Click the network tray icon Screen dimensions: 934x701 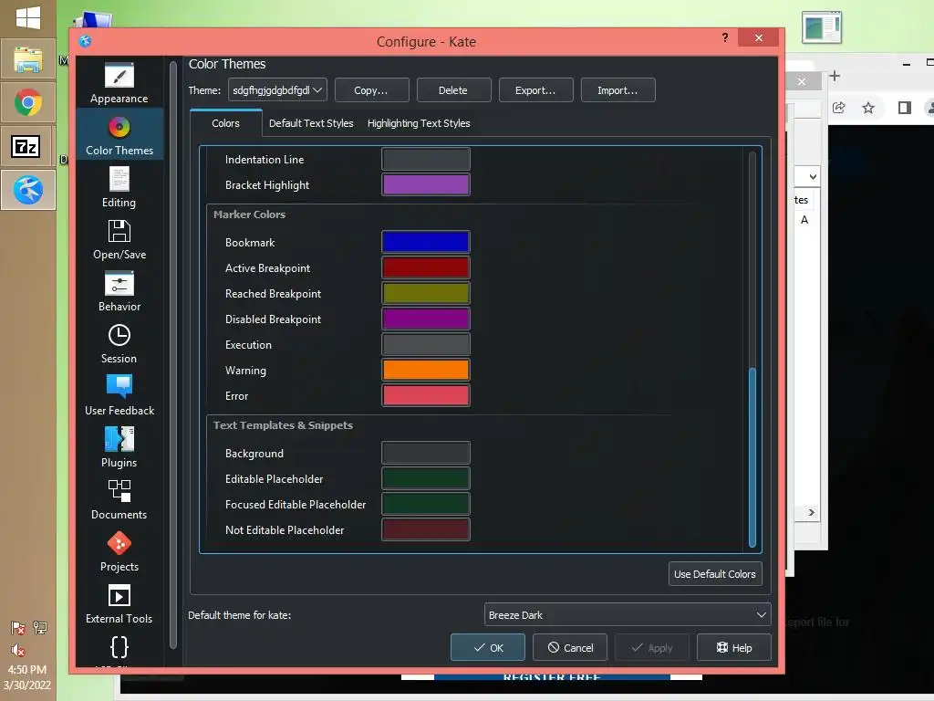point(40,628)
